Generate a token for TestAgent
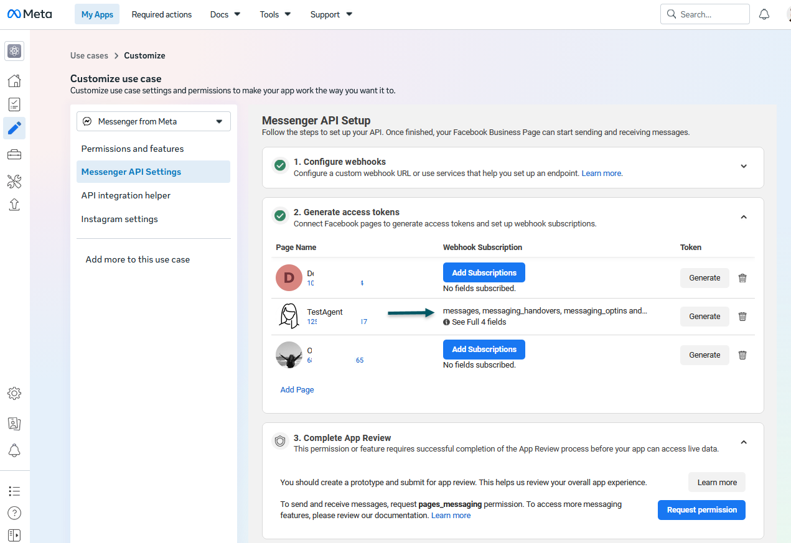The height and width of the screenshot is (543, 791). 704,317
